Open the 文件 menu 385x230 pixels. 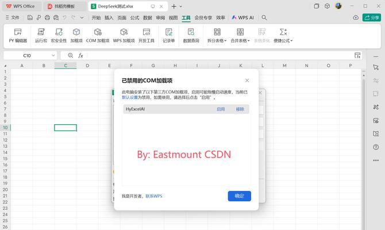pyautogui.click(x=13, y=17)
